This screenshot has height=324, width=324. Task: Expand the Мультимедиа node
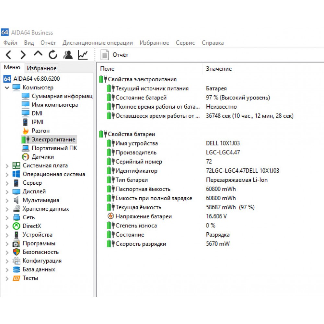7,201
